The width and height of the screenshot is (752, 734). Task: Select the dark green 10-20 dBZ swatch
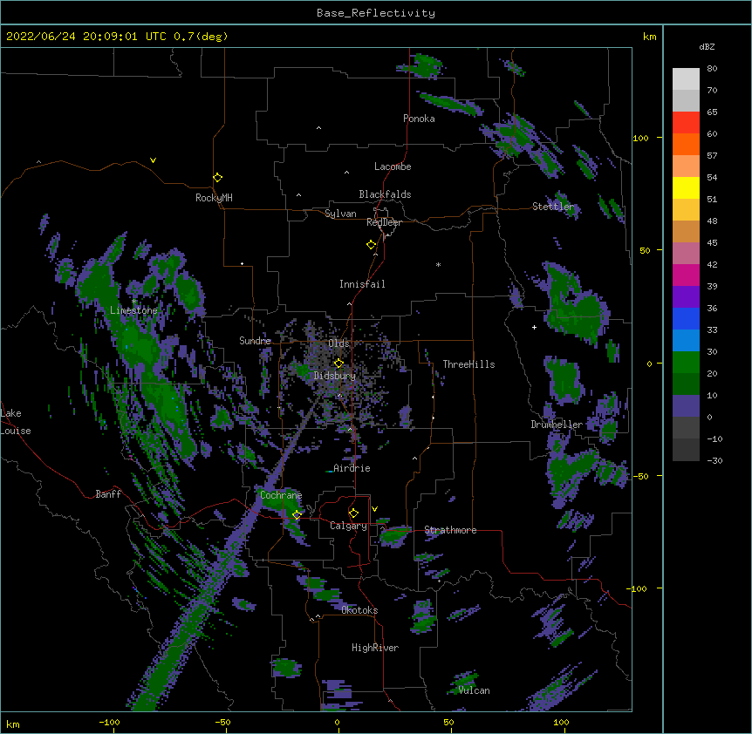point(686,384)
